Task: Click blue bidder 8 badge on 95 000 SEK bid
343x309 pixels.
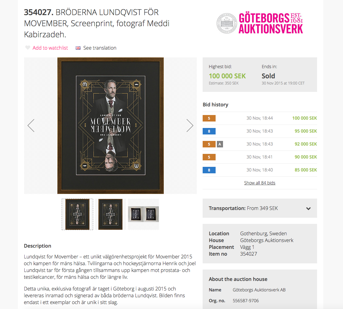Action: [x=209, y=131]
